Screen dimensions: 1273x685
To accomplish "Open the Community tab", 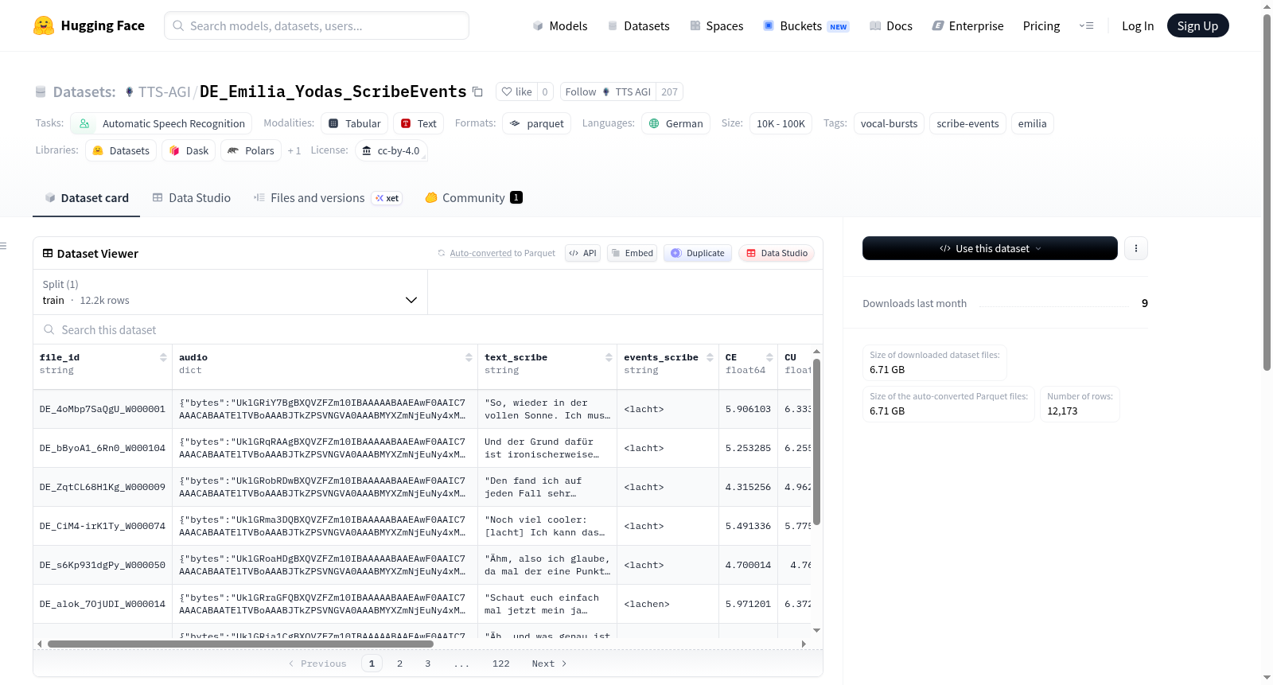I will tap(473, 198).
